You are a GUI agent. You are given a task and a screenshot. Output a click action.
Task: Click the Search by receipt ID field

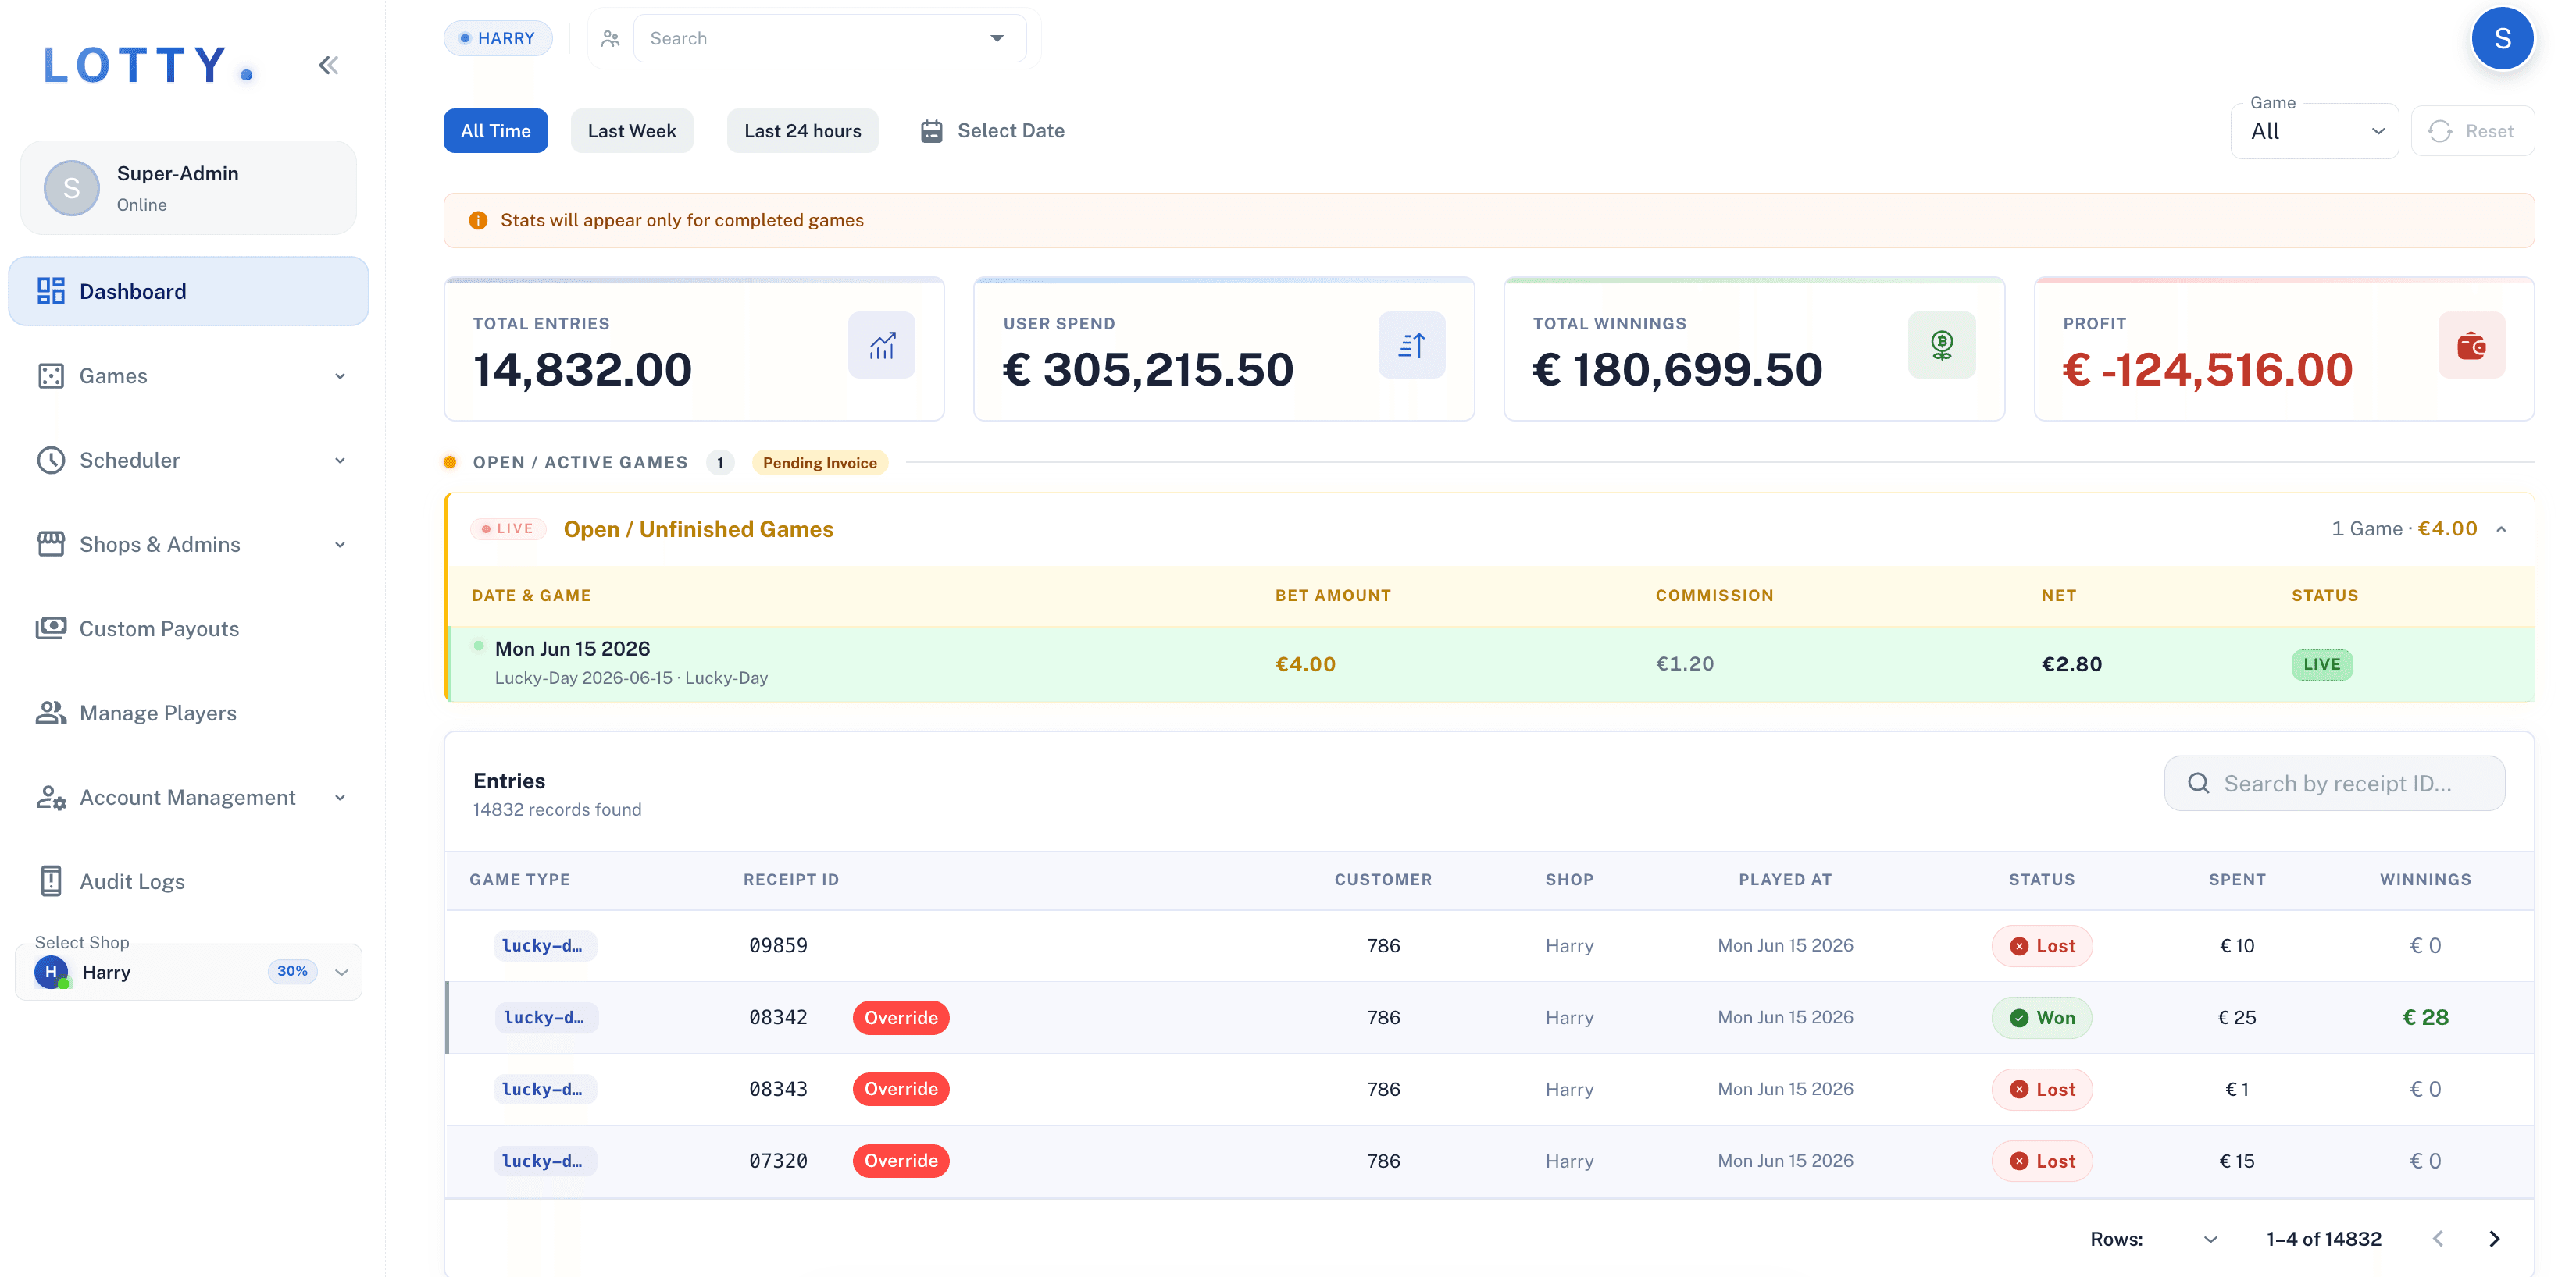coord(2334,784)
